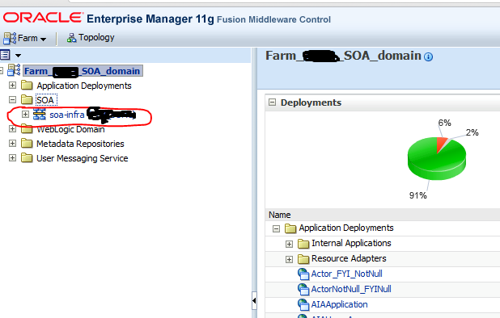500x318 pixels.
Task: Click the farm icon beside root node
Action: (14, 70)
